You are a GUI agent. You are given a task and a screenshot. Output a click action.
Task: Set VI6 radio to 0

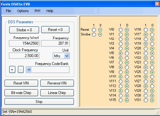point(127,58)
